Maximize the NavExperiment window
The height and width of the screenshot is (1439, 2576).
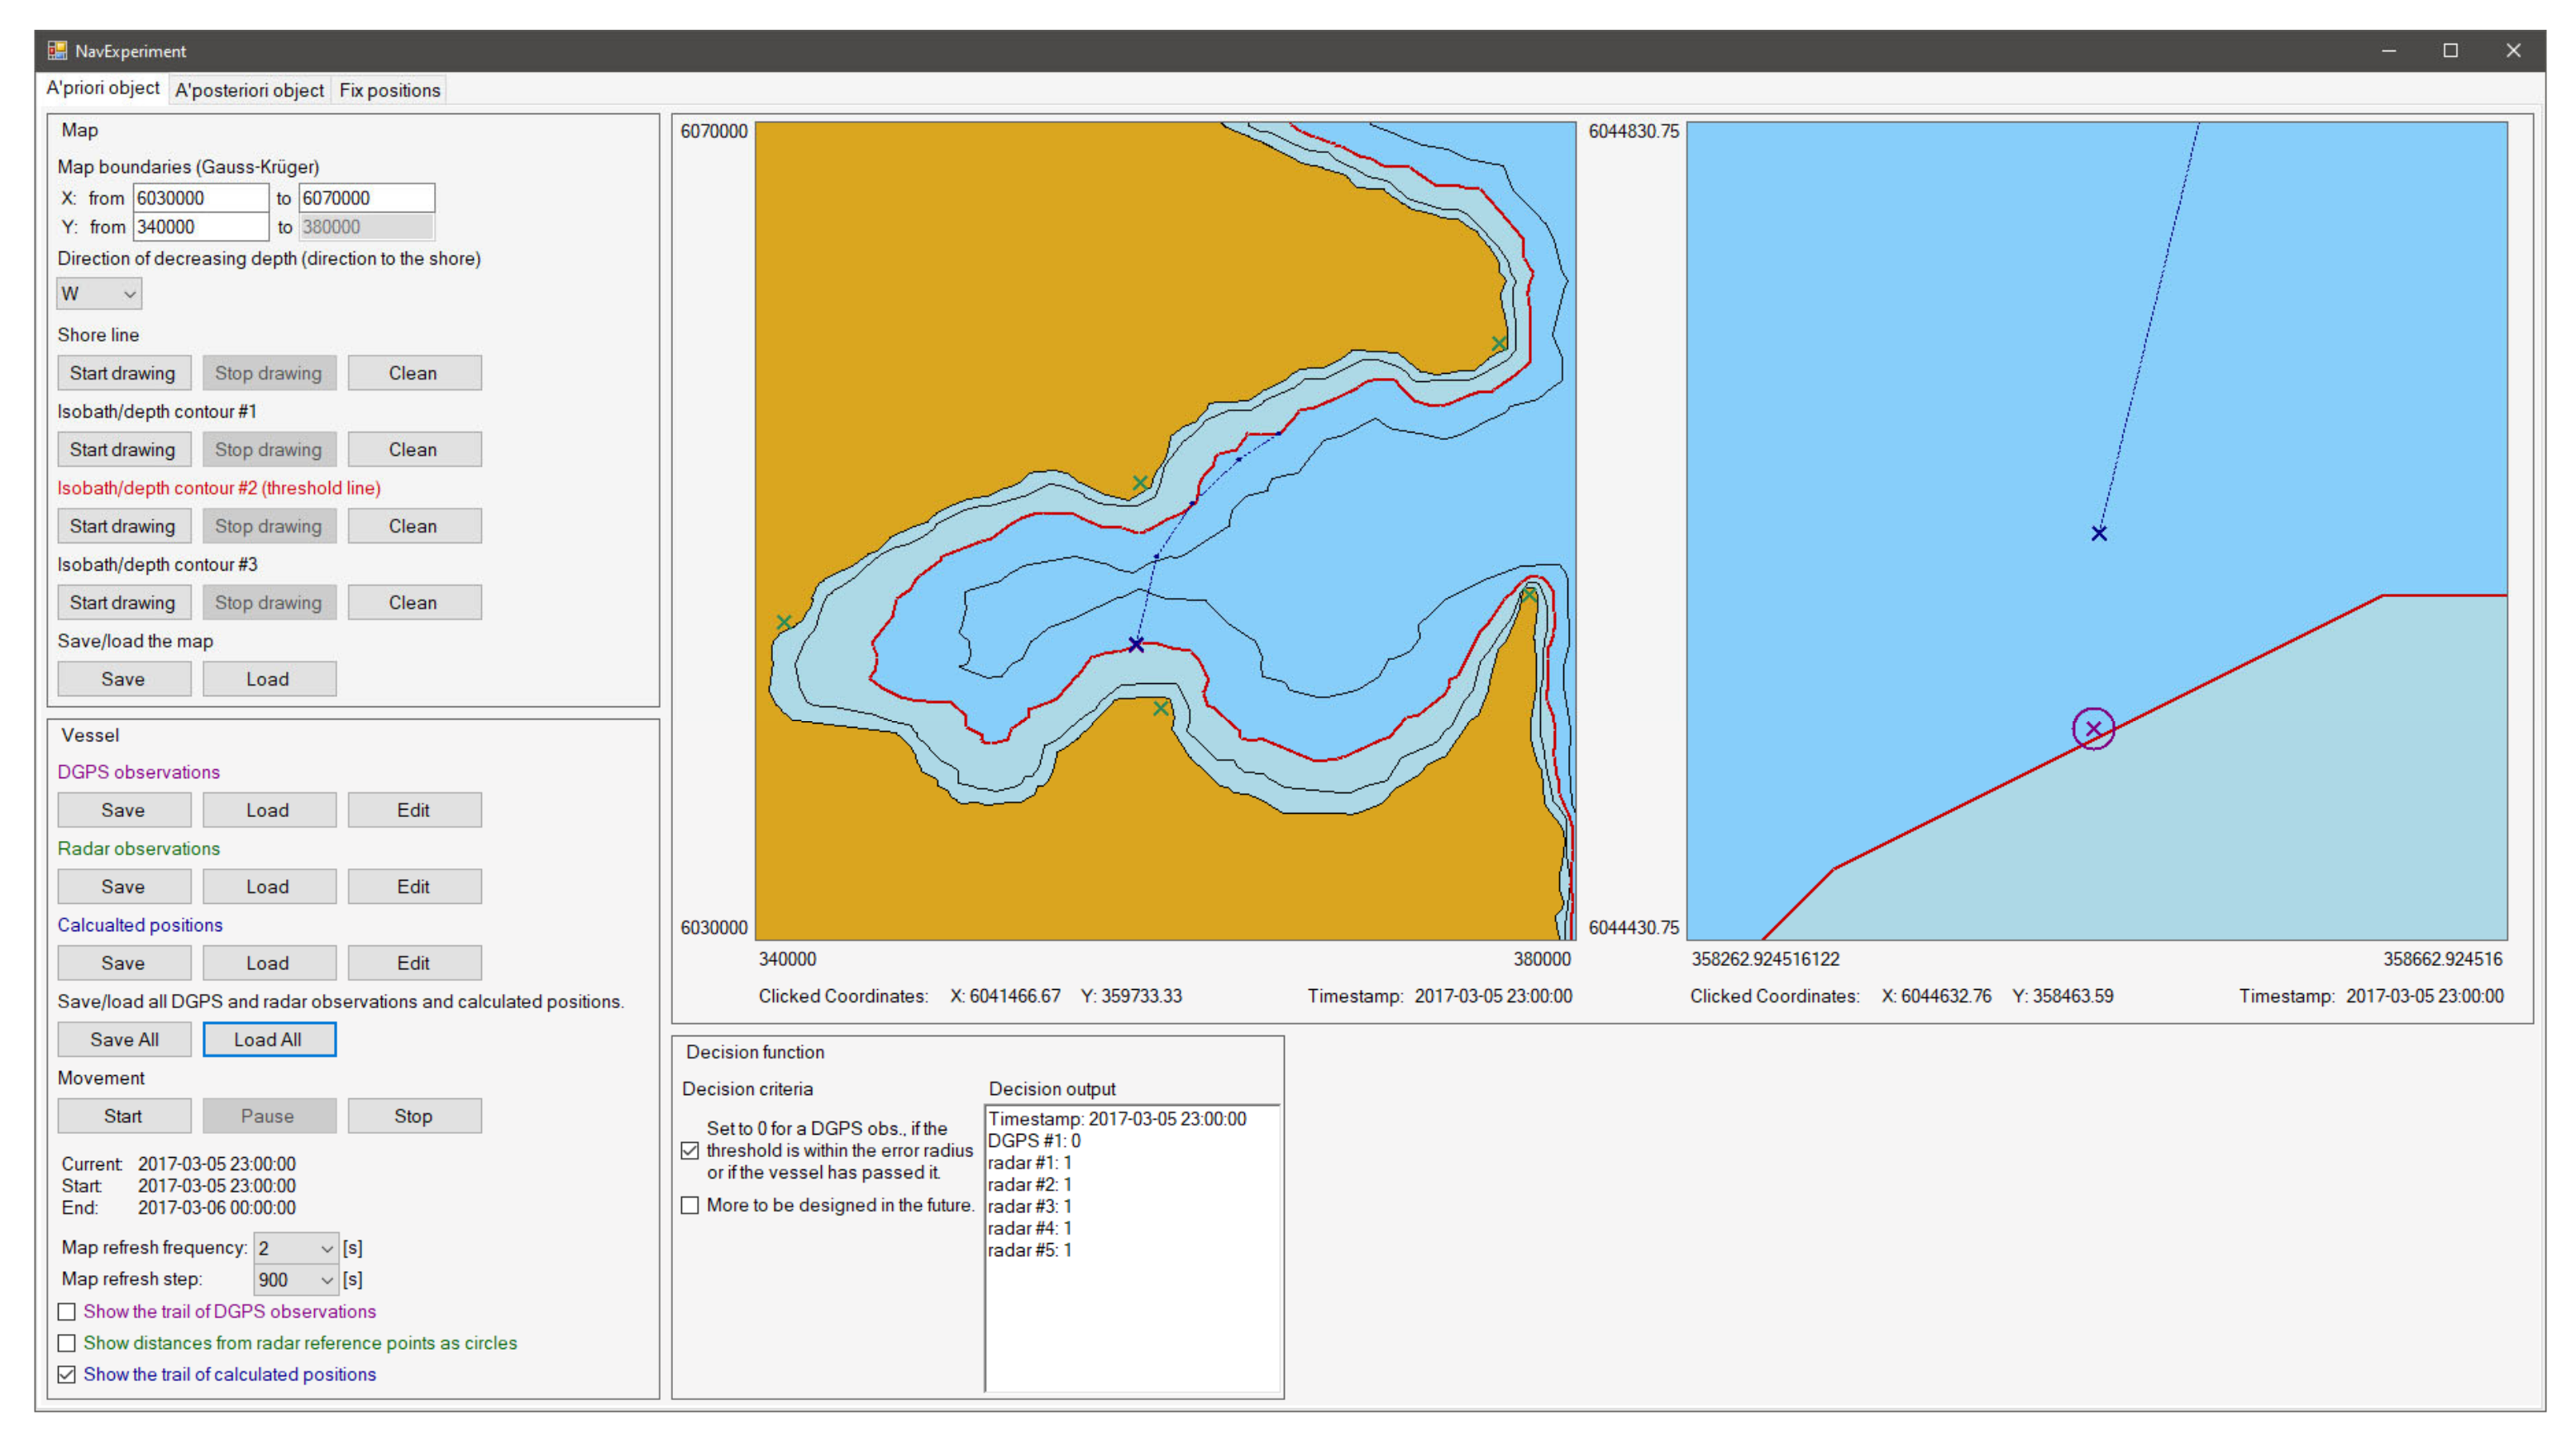(x=2450, y=50)
